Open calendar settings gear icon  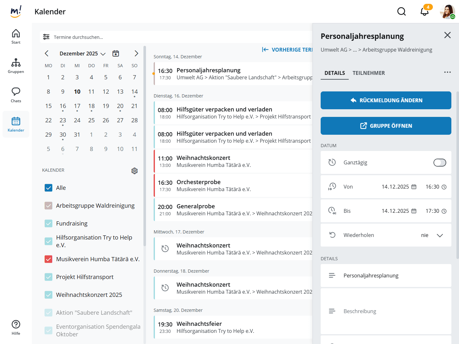(135, 171)
